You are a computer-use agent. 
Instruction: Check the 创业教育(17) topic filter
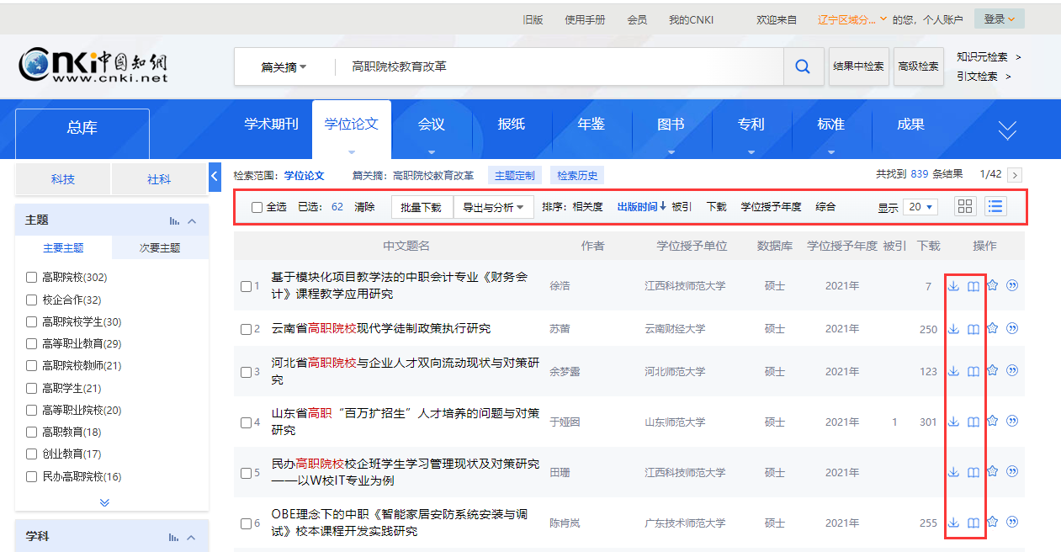(x=31, y=454)
